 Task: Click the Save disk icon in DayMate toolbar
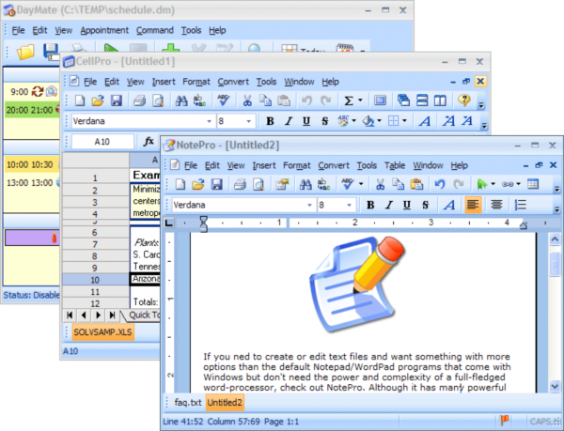click(51, 52)
